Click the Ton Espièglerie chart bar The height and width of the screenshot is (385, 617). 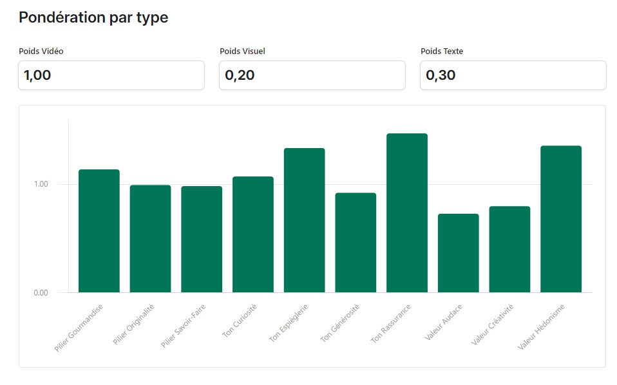[x=304, y=220]
